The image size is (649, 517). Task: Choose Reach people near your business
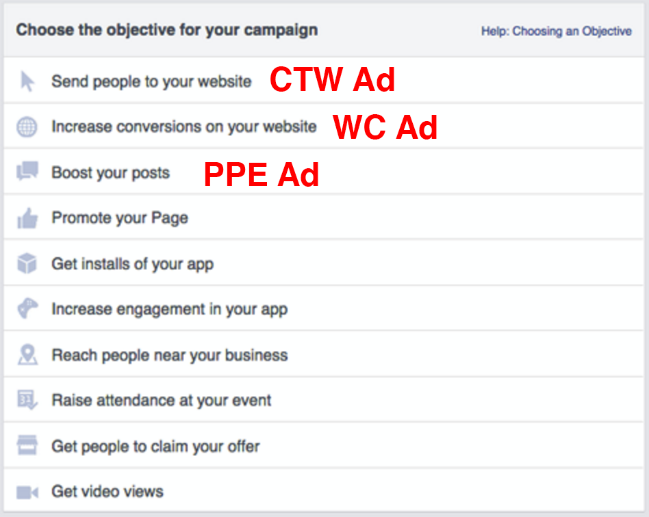[324, 354]
